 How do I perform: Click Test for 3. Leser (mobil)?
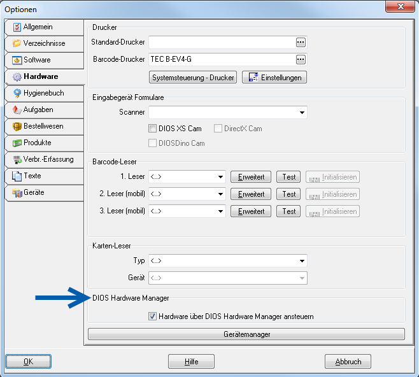288,211
